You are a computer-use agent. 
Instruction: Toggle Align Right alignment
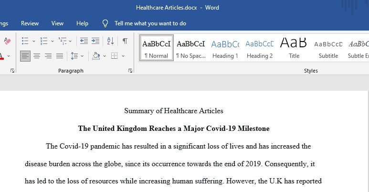(48, 56)
